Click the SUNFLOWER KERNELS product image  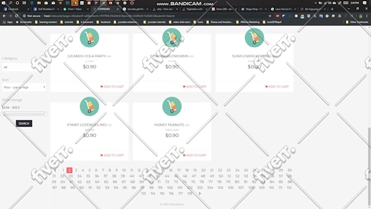pos(254,38)
